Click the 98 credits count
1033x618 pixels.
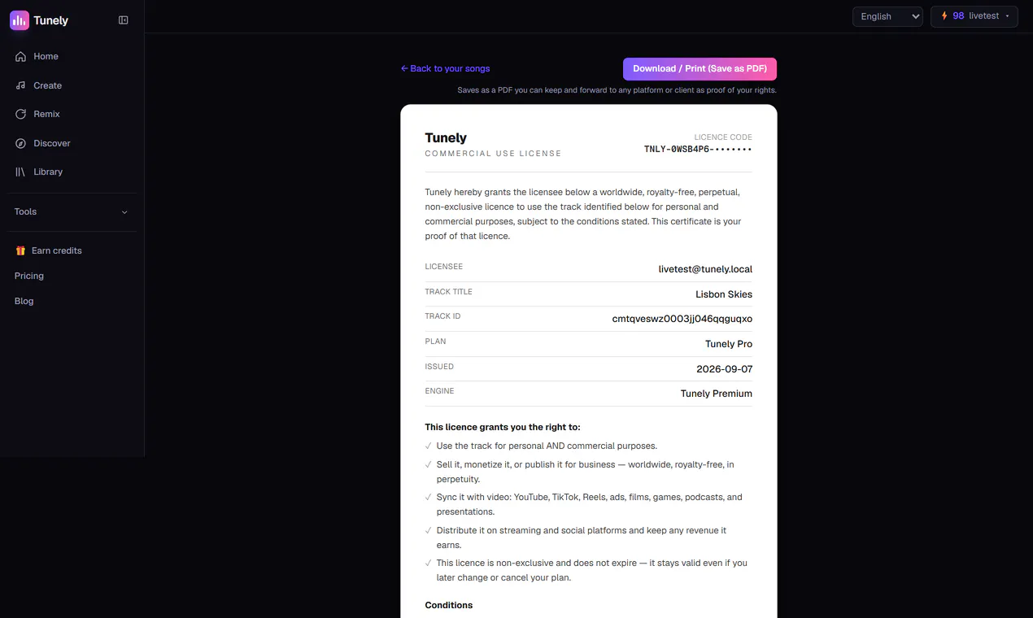click(x=958, y=15)
